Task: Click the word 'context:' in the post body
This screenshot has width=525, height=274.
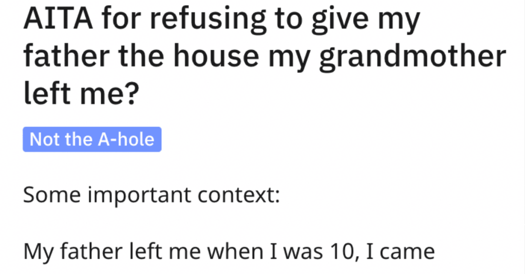Action: [238, 195]
